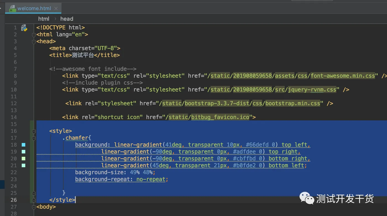The height and width of the screenshot is (216, 387).
Task: Collapse the head tag fold on line 3
Action: coord(34,42)
